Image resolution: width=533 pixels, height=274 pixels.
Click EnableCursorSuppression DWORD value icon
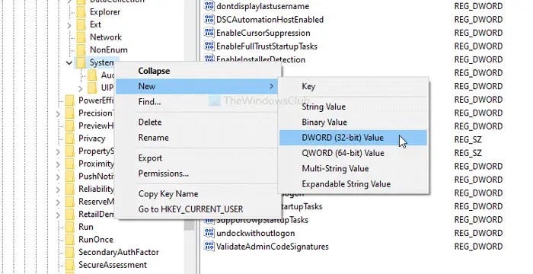pyautogui.click(x=209, y=33)
